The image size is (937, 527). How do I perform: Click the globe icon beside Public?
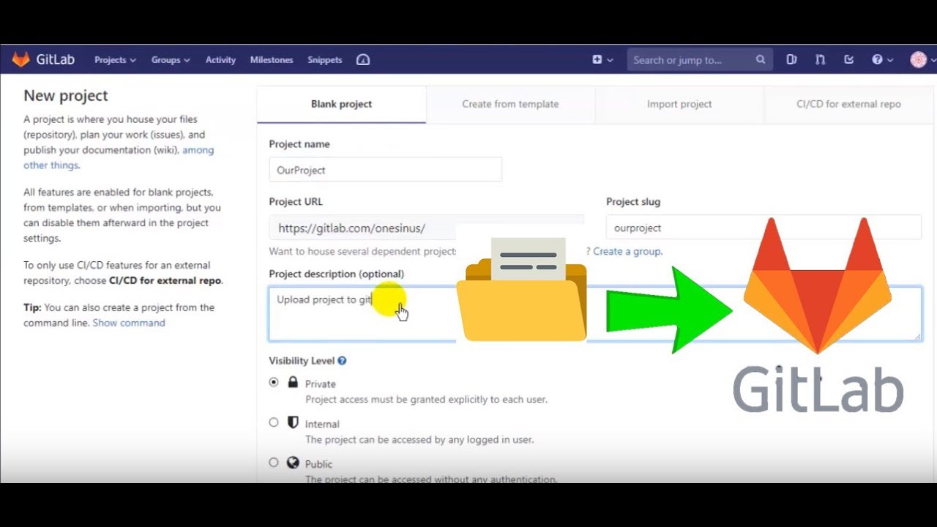click(293, 463)
